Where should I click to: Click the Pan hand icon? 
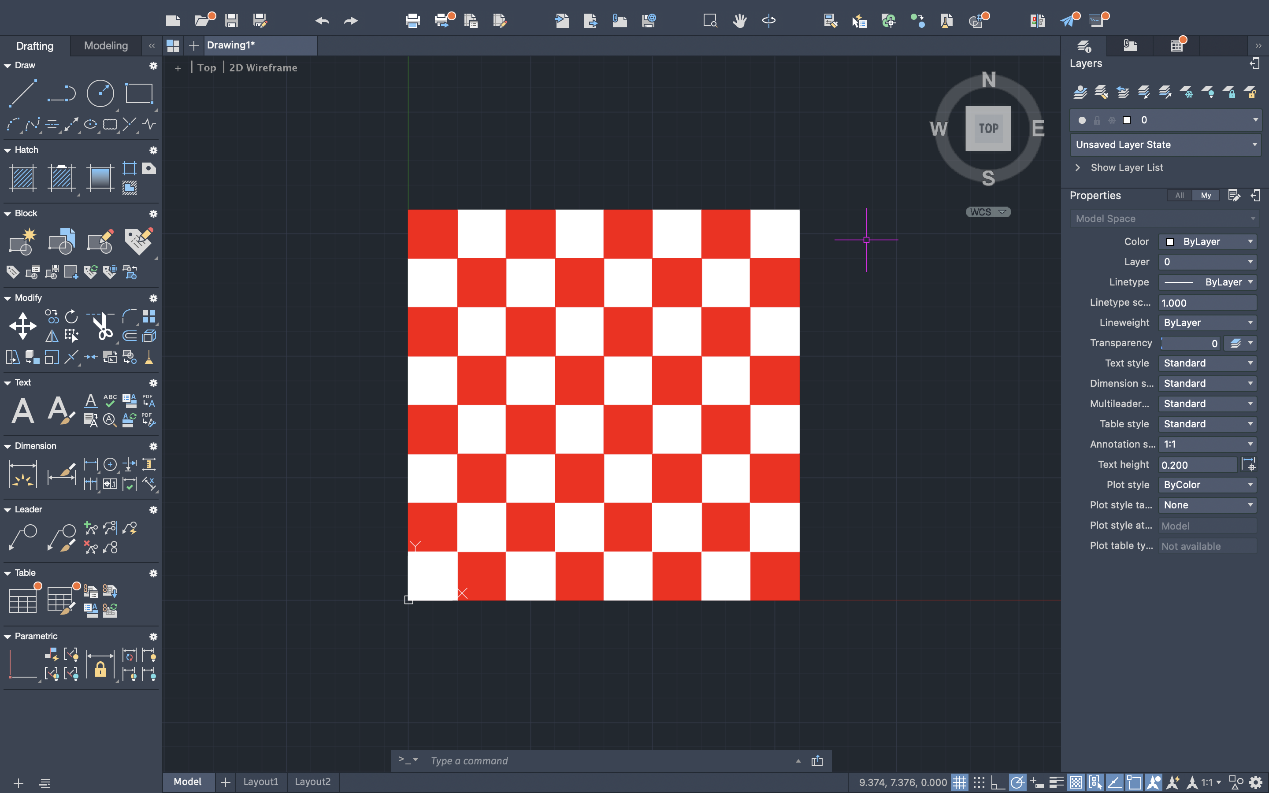[x=739, y=21]
